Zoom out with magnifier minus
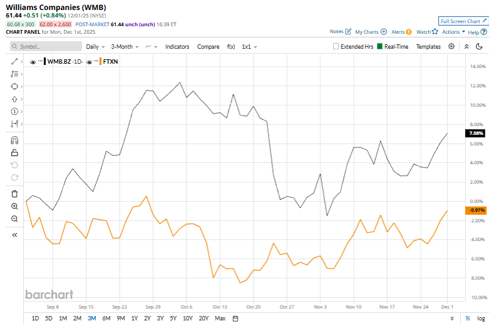Viewport: 489px width, 326px height. coord(14,219)
